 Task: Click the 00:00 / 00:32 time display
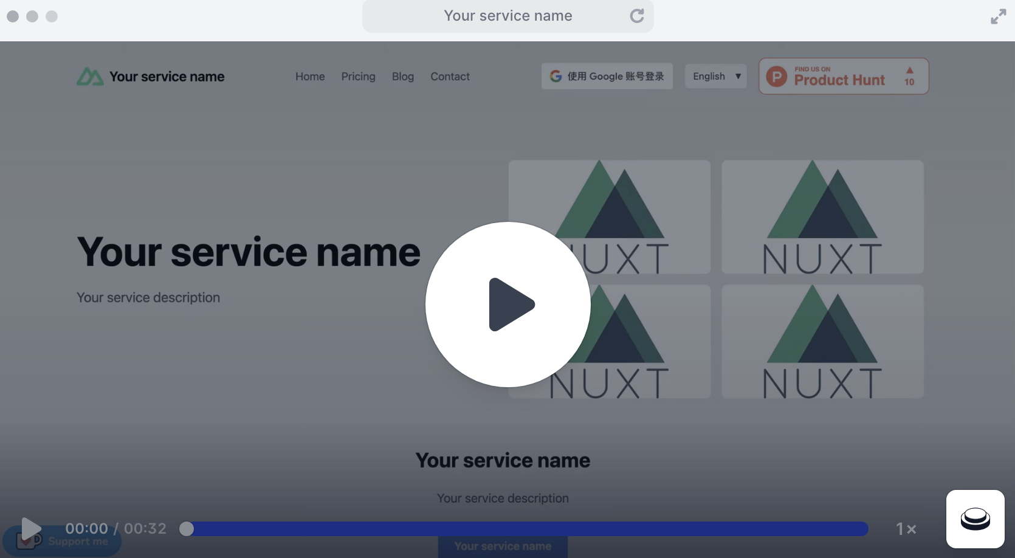coord(115,529)
